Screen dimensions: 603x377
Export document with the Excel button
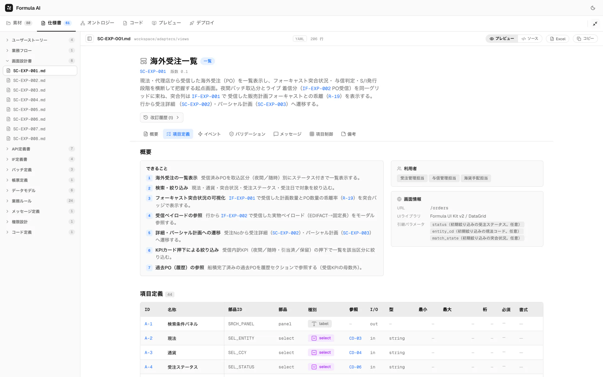coord(557,39)
